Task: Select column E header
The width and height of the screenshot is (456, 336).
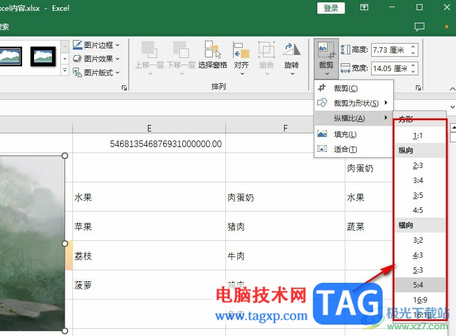Action: [149, 128]
